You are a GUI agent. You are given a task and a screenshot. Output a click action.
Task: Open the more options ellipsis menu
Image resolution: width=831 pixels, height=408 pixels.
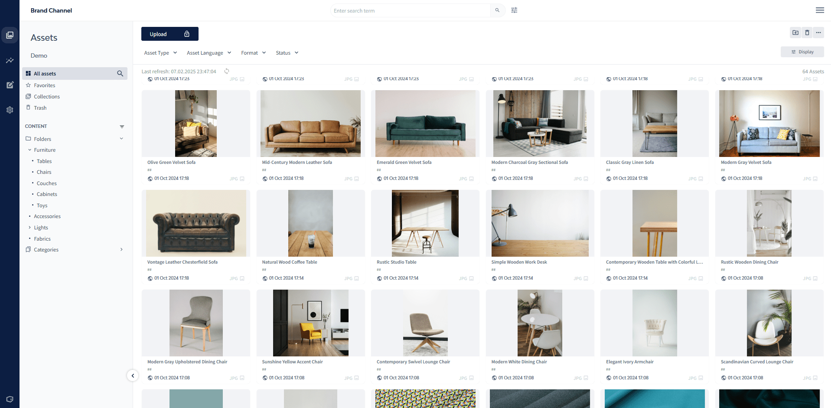(x=818, y=33)
